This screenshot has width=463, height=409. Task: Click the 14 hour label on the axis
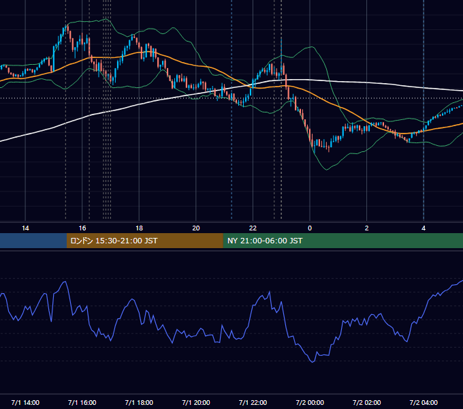25,228
